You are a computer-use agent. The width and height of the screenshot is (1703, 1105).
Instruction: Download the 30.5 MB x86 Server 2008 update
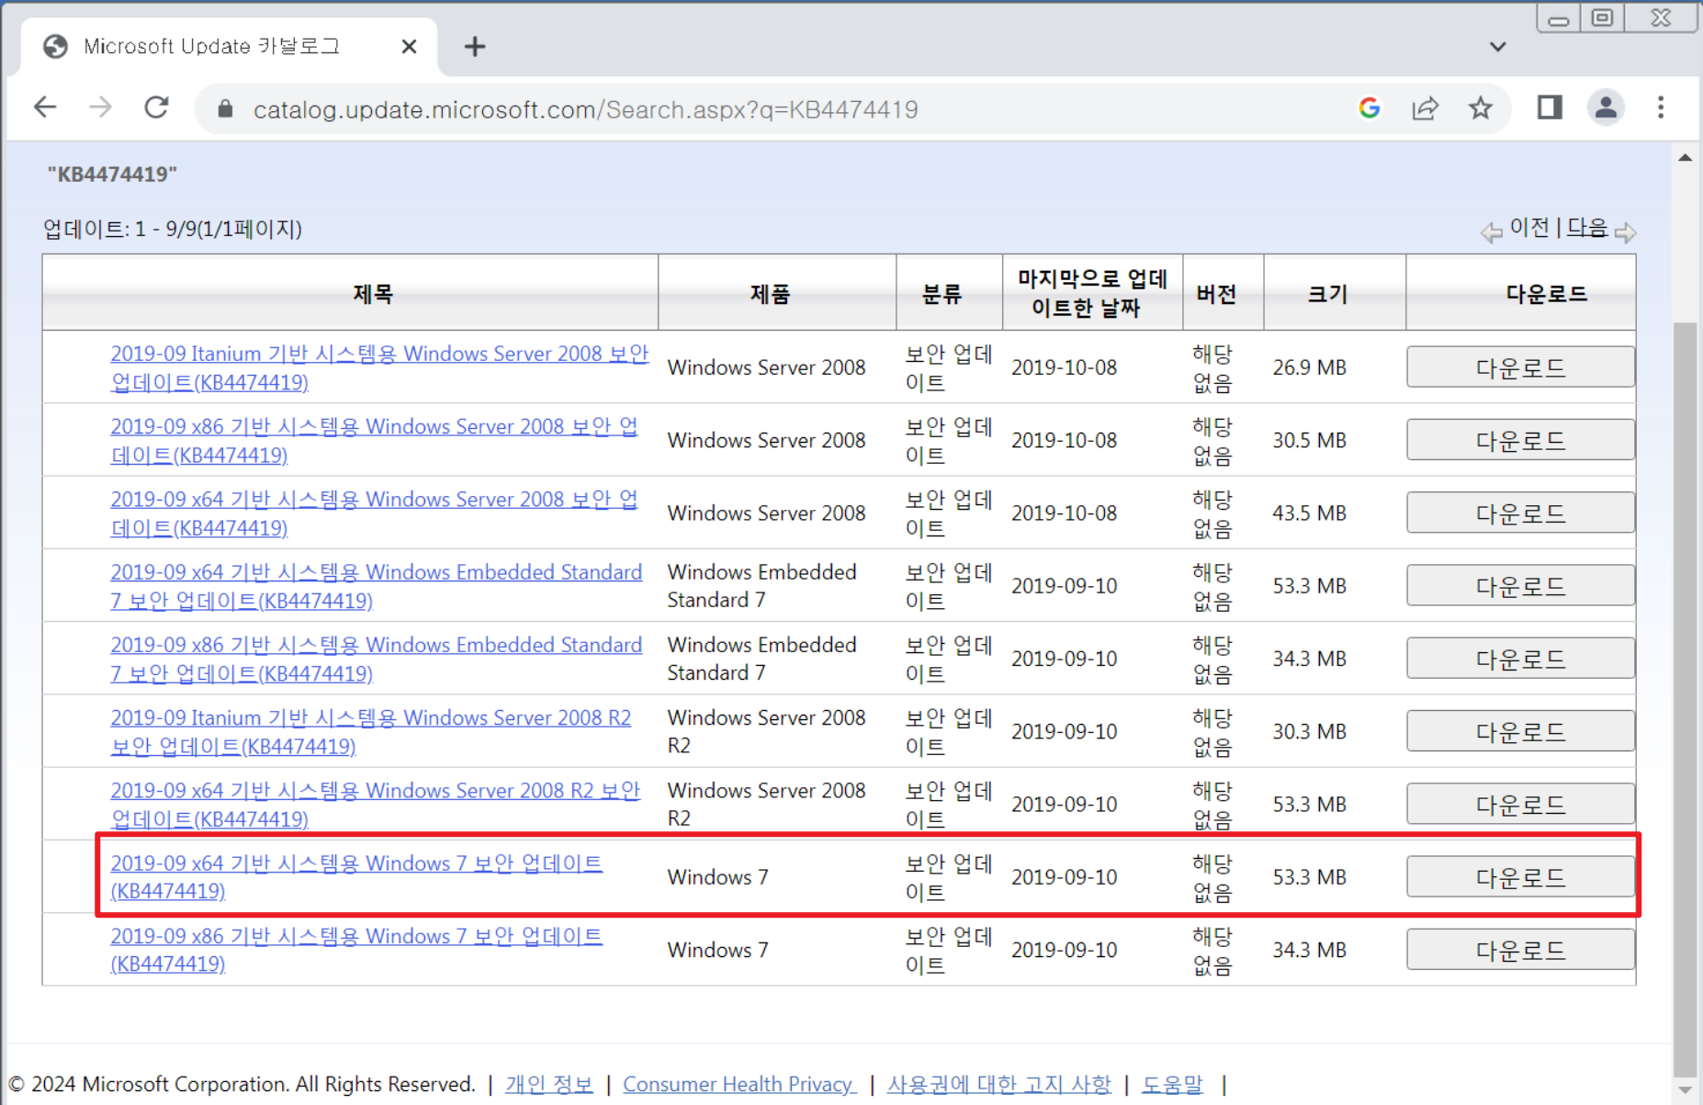[1520, 440]
